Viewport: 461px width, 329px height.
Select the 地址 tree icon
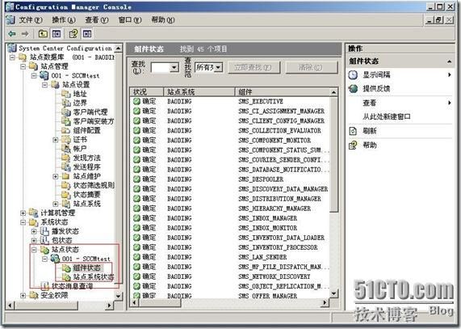[x=66, y=94]
